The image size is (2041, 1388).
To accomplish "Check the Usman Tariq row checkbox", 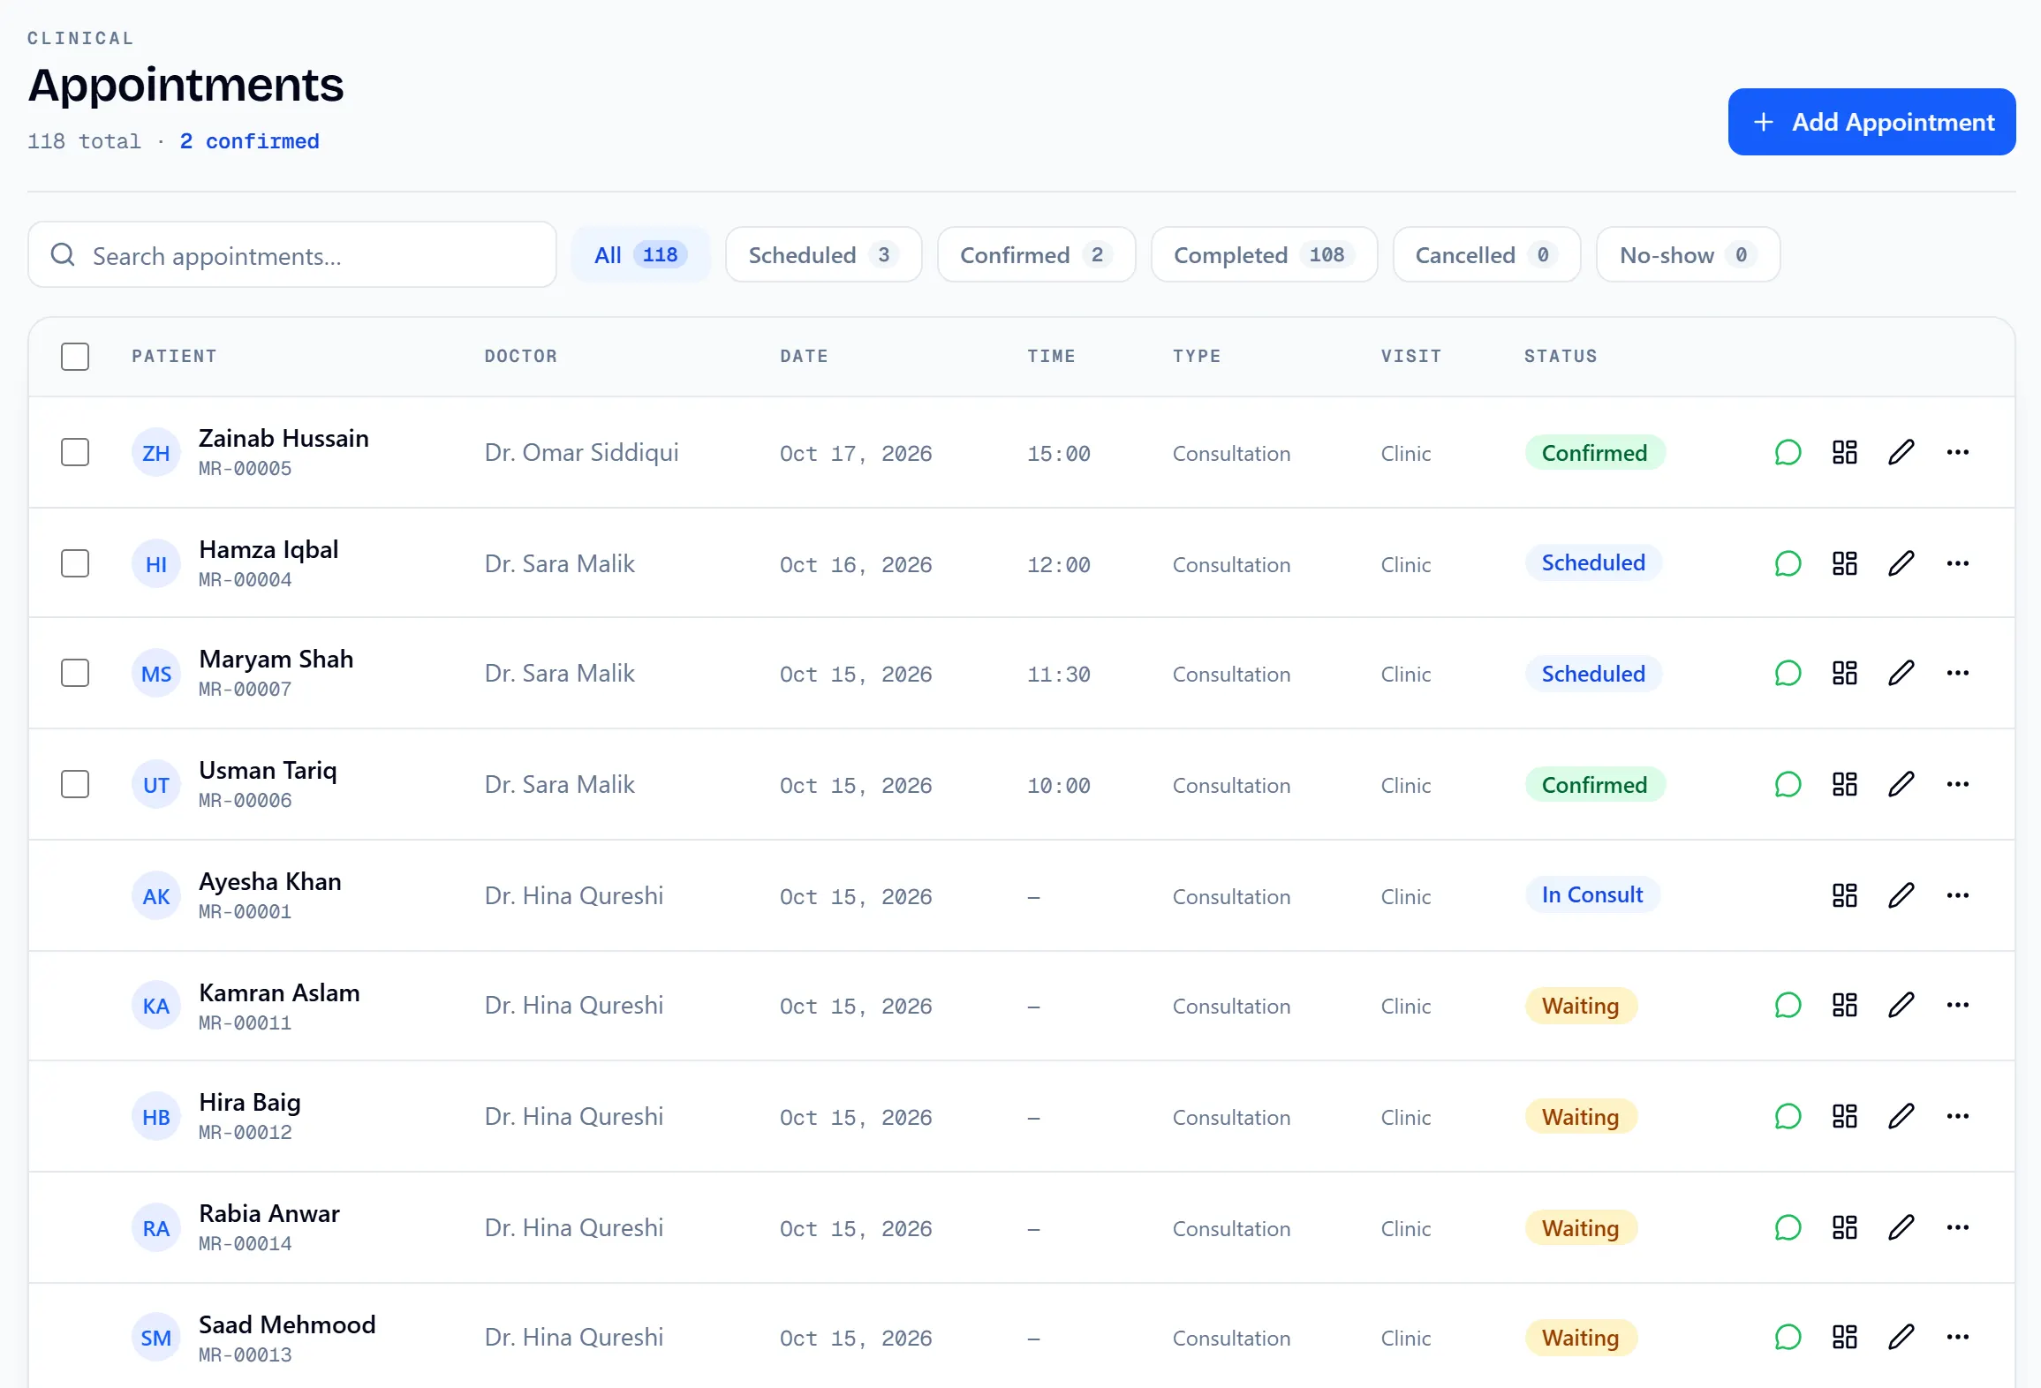I will coord(75,784).
